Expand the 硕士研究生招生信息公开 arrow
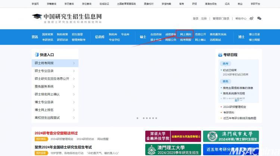The width and height of the screenshot is (280, 156). click(x=74, y=79)
